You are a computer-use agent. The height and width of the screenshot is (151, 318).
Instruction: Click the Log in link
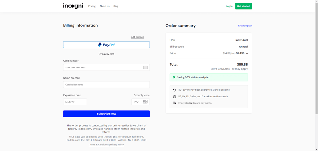229,6
